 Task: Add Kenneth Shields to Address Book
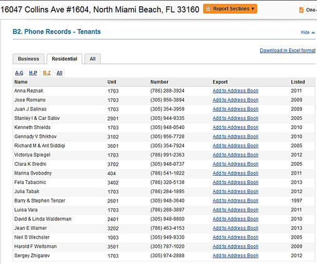[235, 127]
